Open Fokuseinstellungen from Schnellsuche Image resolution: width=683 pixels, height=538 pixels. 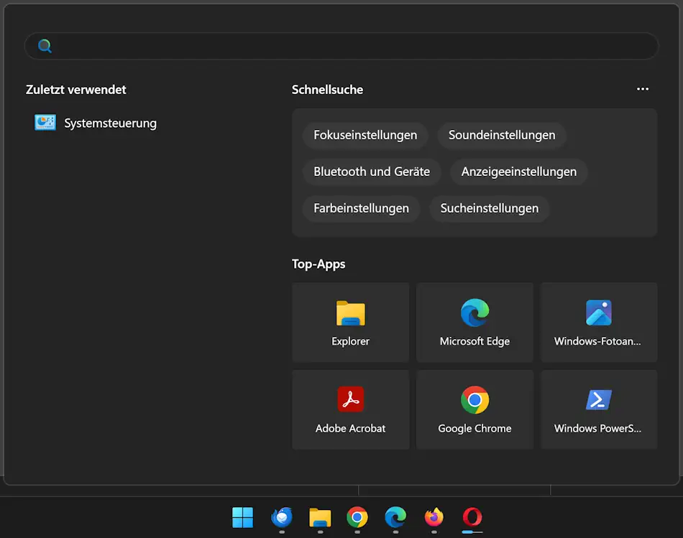click(365, 135)
